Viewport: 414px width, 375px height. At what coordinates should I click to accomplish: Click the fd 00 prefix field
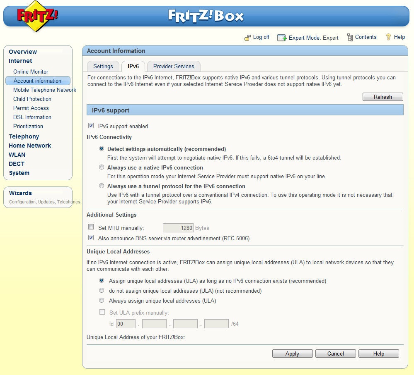click(x=126, y=324)
